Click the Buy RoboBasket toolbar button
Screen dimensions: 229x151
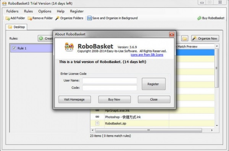(211, 18)
